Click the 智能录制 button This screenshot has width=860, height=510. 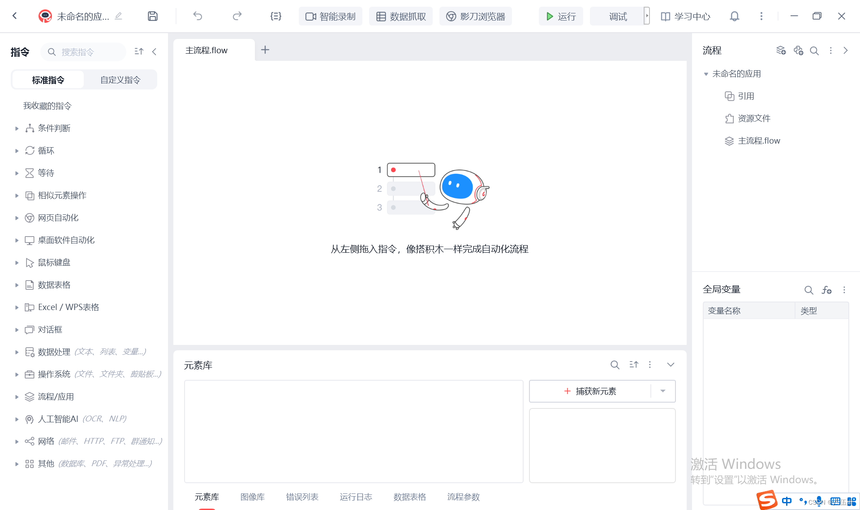tap(331, 17)
